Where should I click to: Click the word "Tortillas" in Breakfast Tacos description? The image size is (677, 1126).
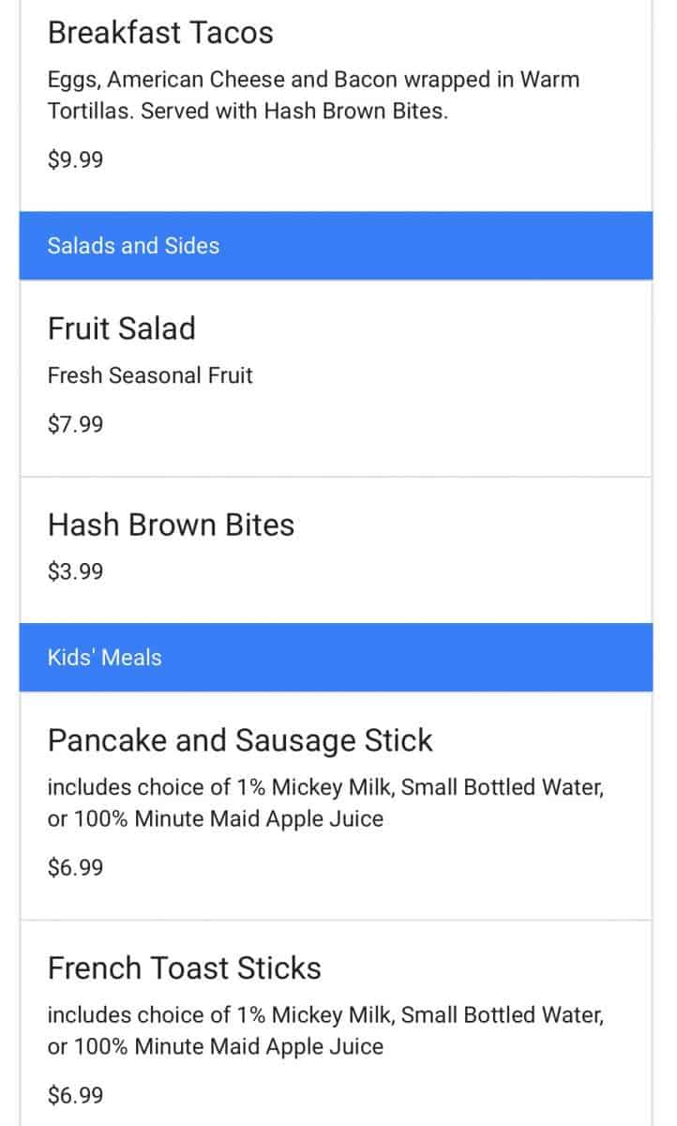[88, 111]
